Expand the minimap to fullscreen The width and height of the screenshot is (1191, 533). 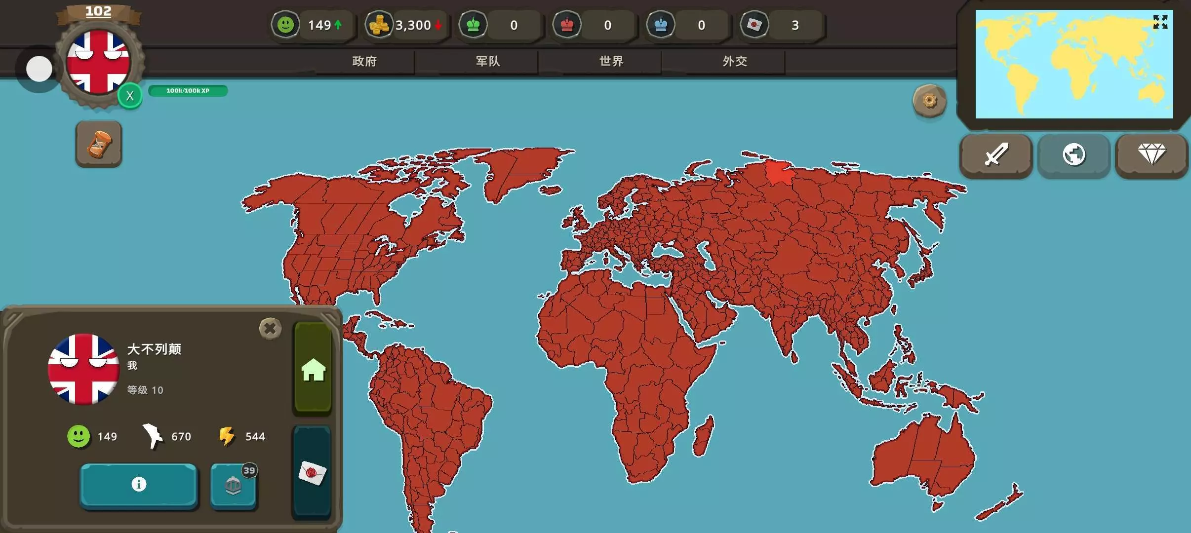coord(1160,22)
